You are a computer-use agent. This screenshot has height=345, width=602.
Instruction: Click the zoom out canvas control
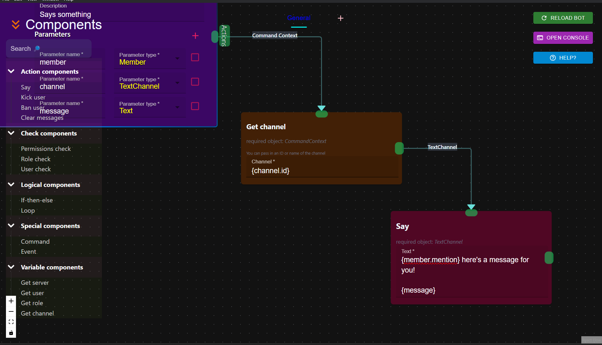coord(11,311)
